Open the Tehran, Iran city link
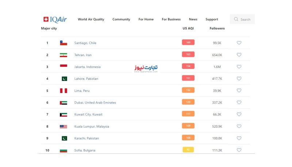This screenshot has height=167, width=292. (83, 55)
